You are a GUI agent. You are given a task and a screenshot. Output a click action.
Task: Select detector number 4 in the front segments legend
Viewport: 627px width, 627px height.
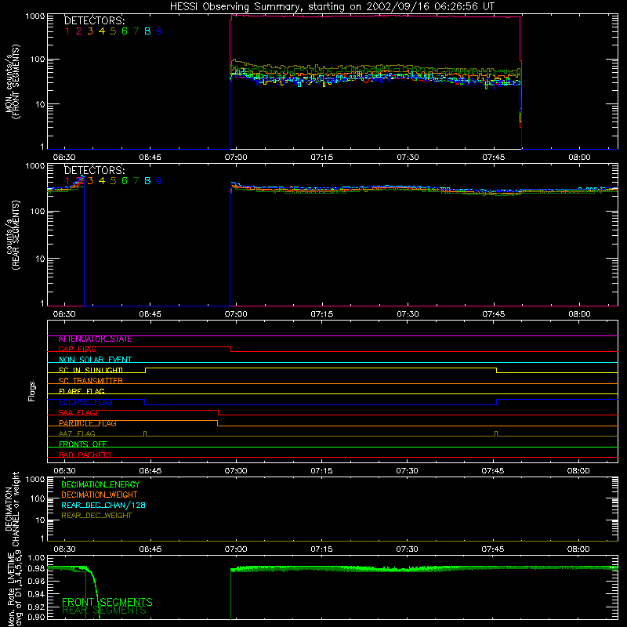click(x=102, y=31)
